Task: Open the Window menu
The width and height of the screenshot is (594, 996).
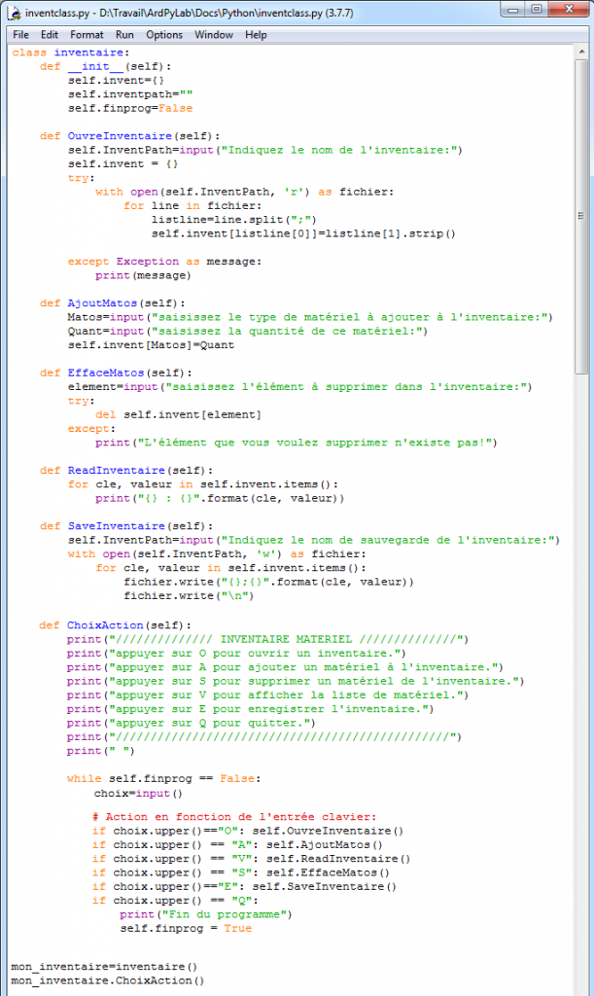Action: (214, 35)
